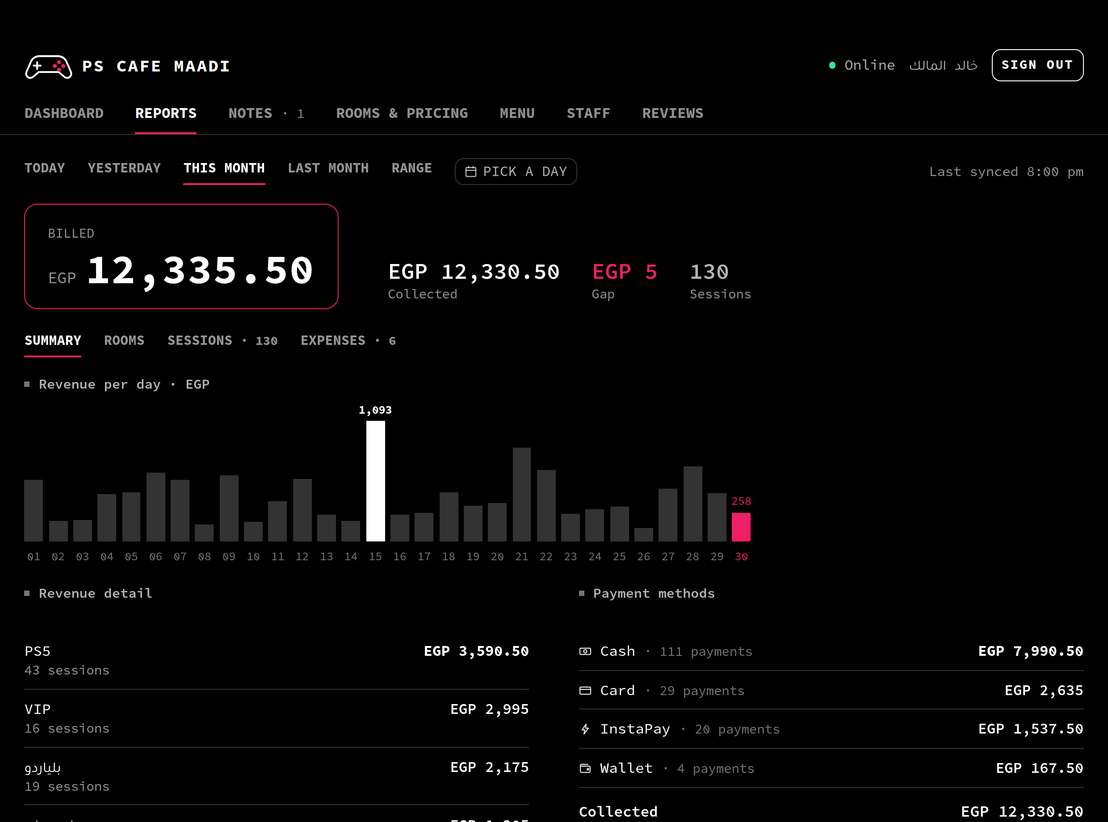Click the Cash EGP 7,990.50 amount
This screenshot has height=822, width=1108.
coord(1030,651)
